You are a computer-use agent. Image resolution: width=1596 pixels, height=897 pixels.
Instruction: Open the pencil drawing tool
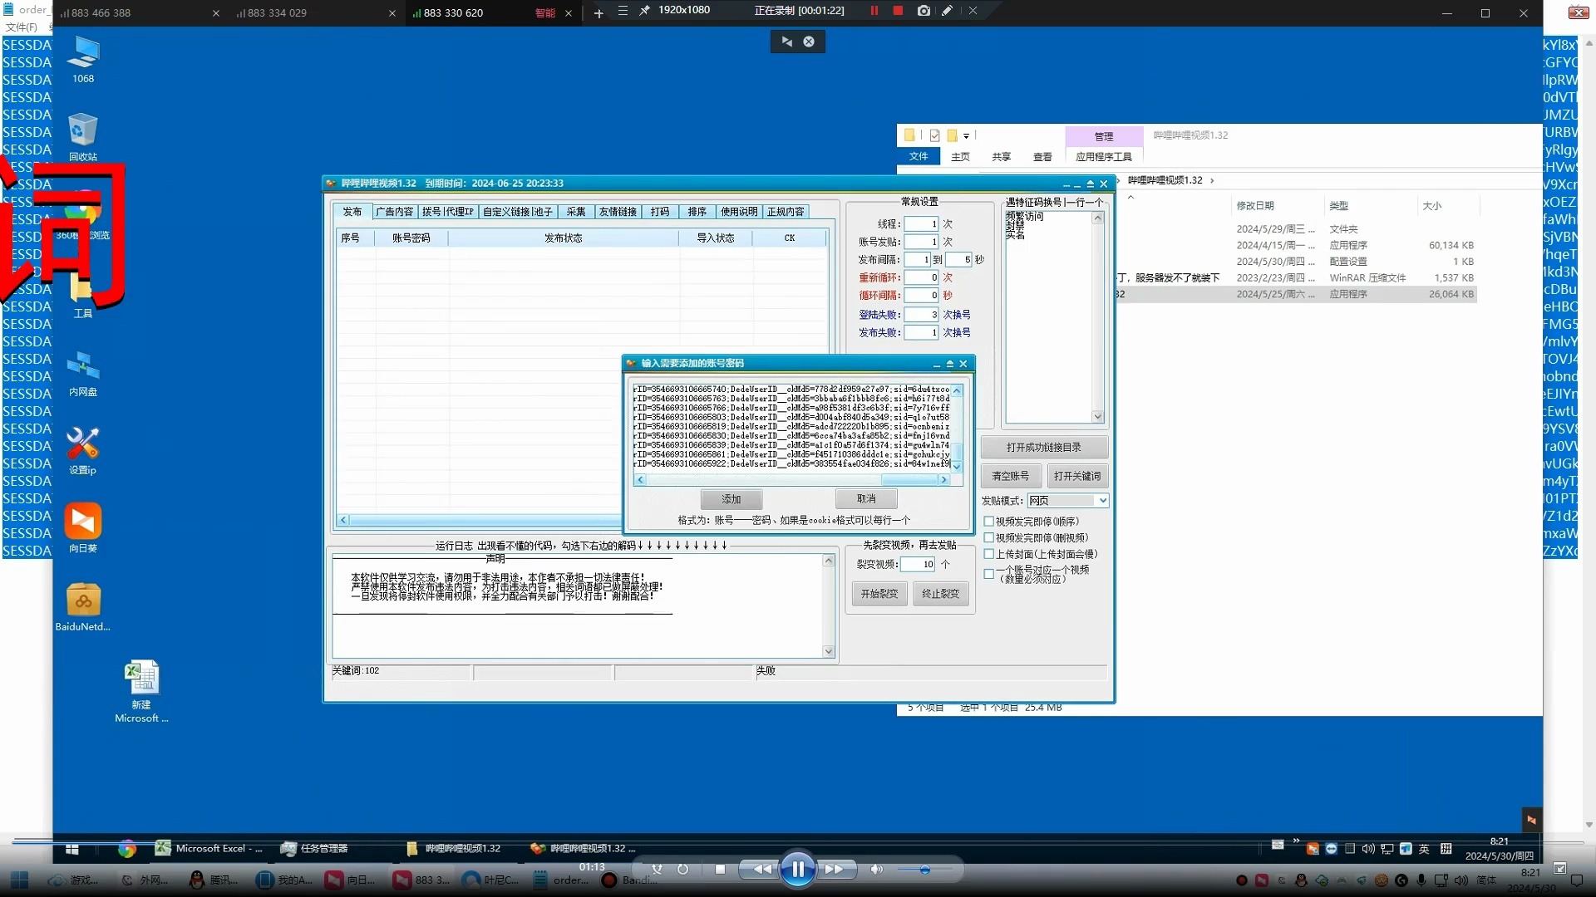pos(947,11)
